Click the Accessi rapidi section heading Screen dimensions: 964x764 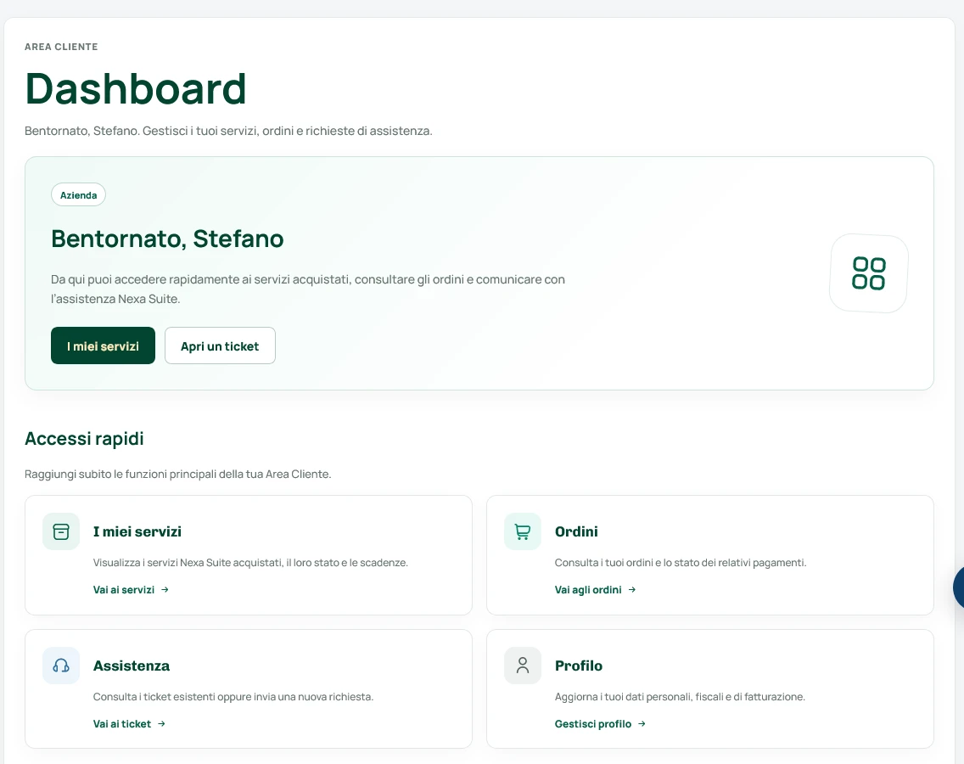coord(84,439)
